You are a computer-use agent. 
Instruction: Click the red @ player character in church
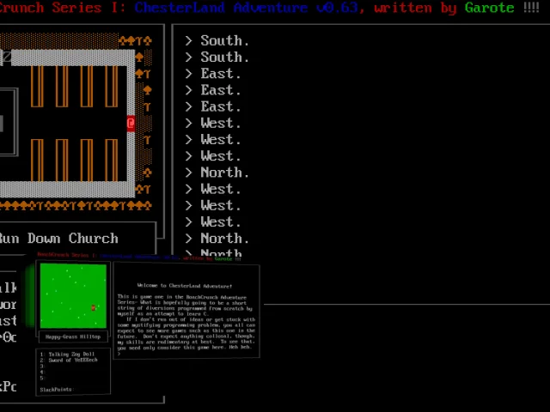pos(131,124)
